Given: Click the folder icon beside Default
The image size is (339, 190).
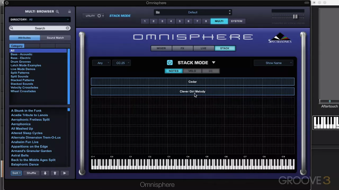Looking at the screenshot, I should (x=158, y=12).
